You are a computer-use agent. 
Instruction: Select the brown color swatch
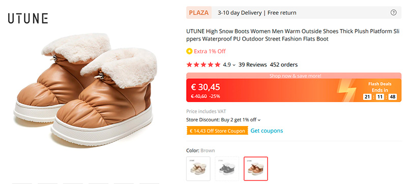(x=256, y=169)
